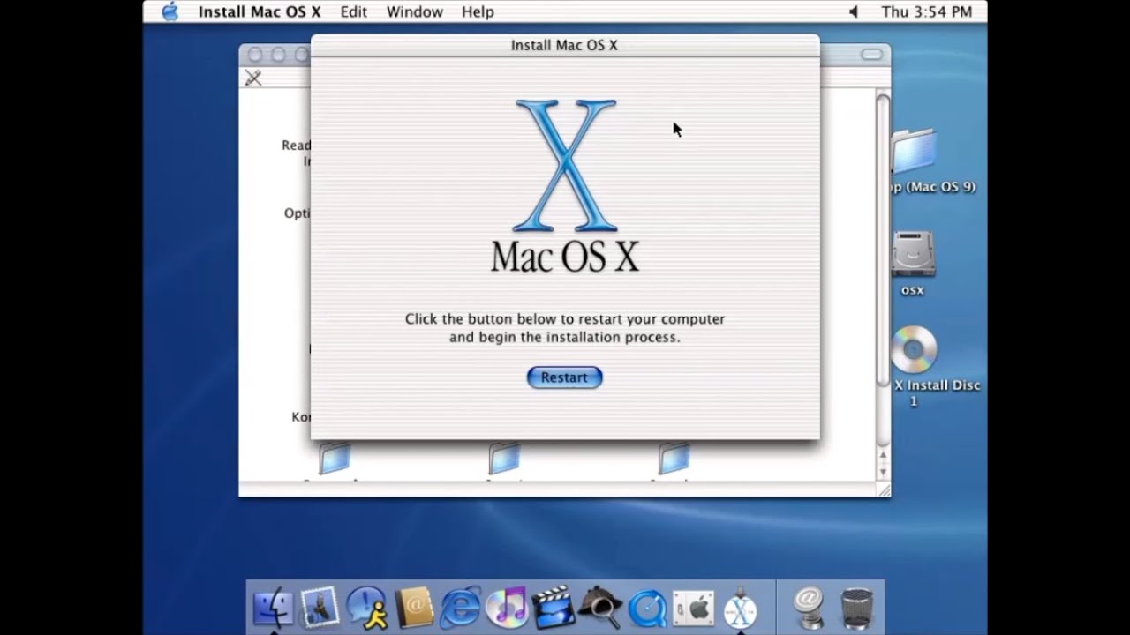This screenshot has height=635, width=1130.
Task: Open the Edit menu
Action: click(354, 11)
